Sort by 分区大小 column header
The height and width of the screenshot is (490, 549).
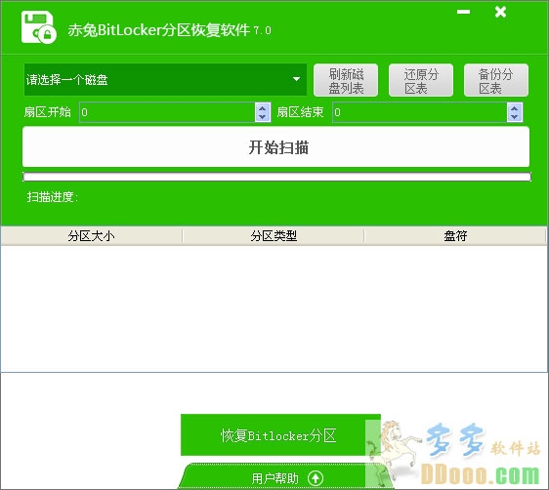[x=92, y=236]
